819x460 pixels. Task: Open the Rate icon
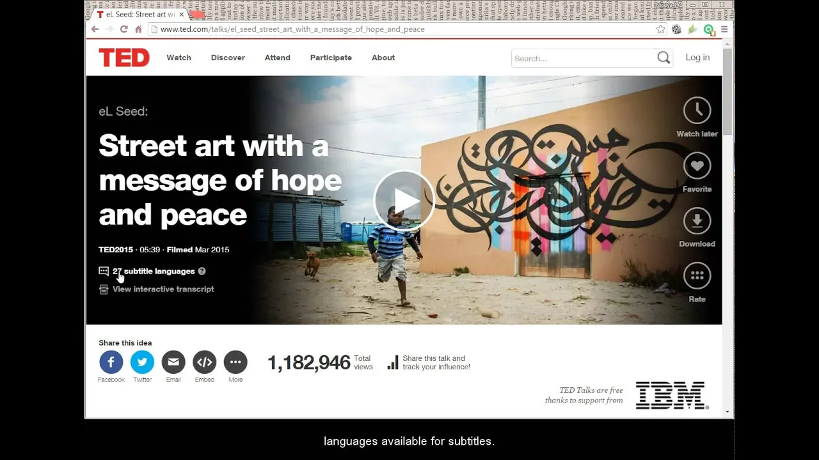pos(697,276)
